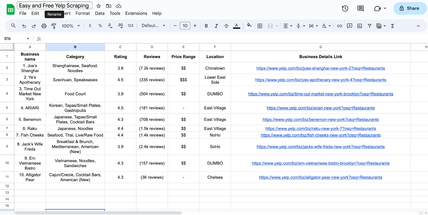Open version history clock icon
The image size is (428, 215).
point(345,8)
